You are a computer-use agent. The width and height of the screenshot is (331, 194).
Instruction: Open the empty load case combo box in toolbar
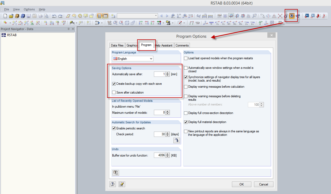(x=137, y=16)
